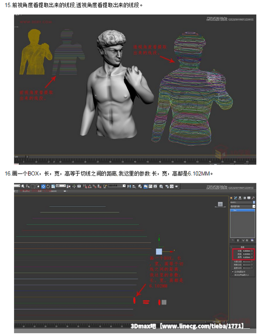Click the Width value field

(x=247, y=254)
